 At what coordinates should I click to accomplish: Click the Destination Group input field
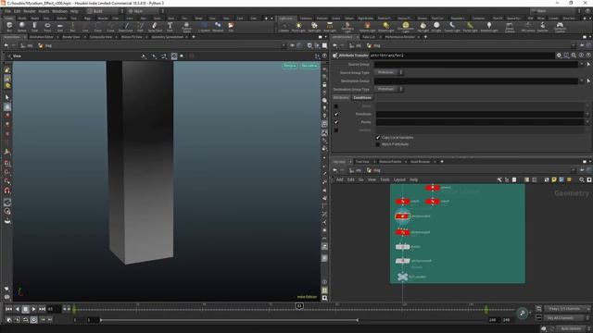[x=476, y=80]
